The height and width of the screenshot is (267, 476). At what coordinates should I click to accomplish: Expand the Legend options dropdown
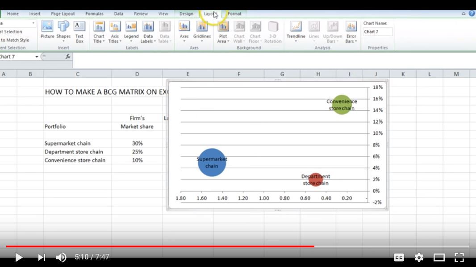[x=131, y=30]
